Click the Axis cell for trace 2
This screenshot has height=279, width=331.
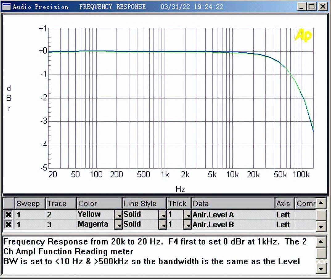[284, 215]
